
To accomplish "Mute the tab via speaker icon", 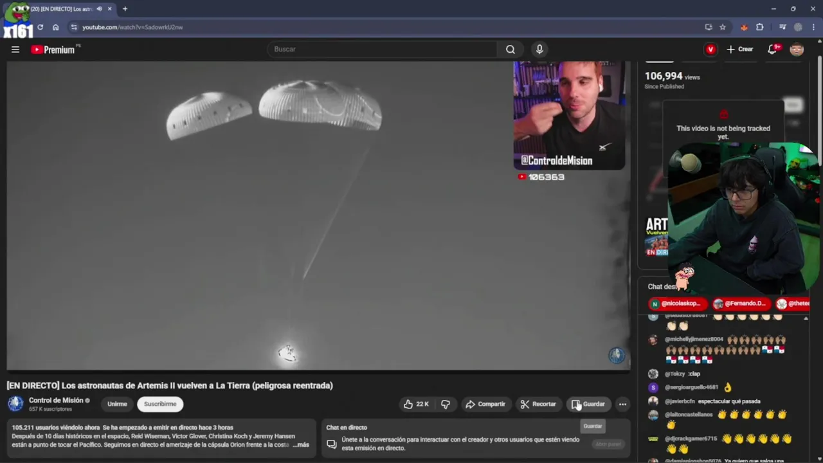I will point(99,9).
